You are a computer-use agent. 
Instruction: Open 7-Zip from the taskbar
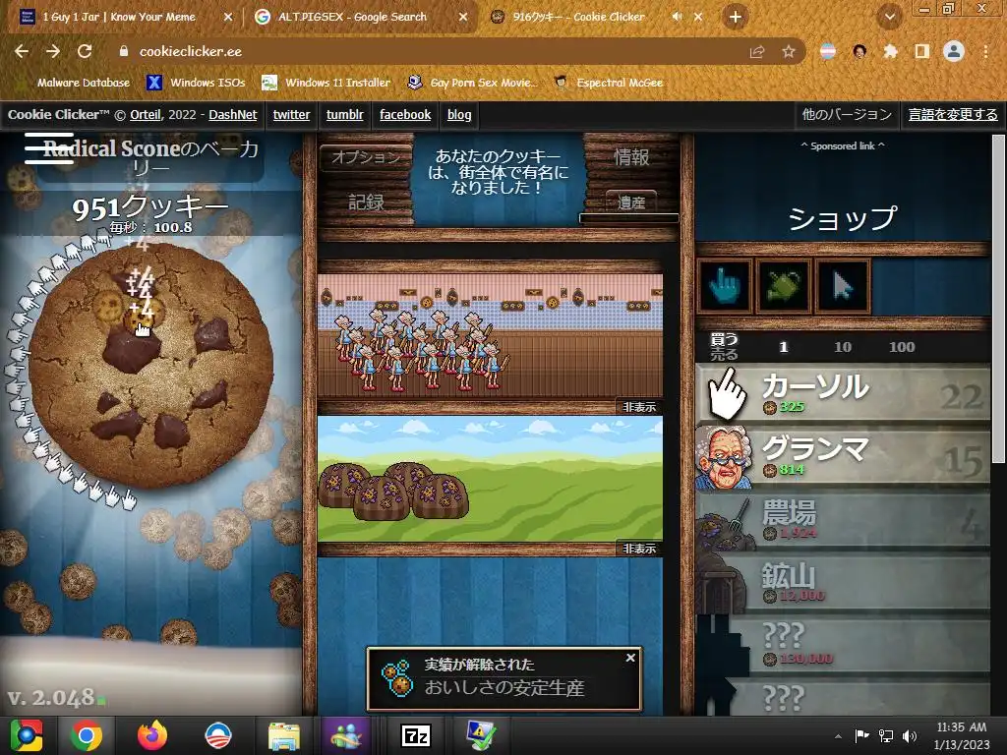(x=416, y=735)
